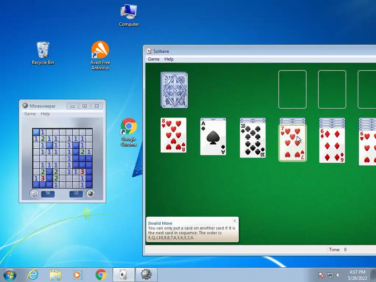The width and height of the screenshot is (376, 282).
Task: Click the 8 of hearts card
Action: [173, 135]
